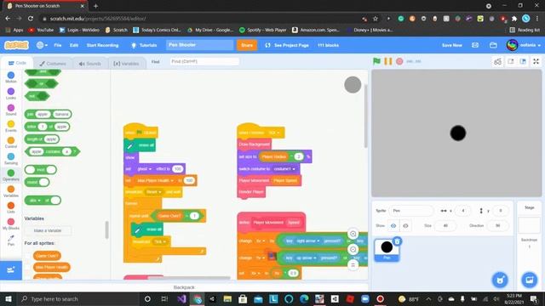
Task: Switch to small stage layout
Action: pyautogui.click(x=511, y=61)
